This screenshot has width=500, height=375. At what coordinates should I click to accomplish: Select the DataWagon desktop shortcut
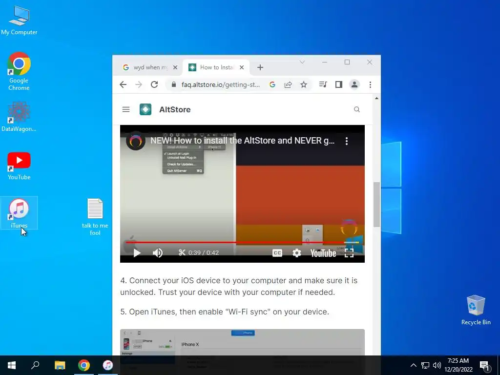[x=19, y=117]
